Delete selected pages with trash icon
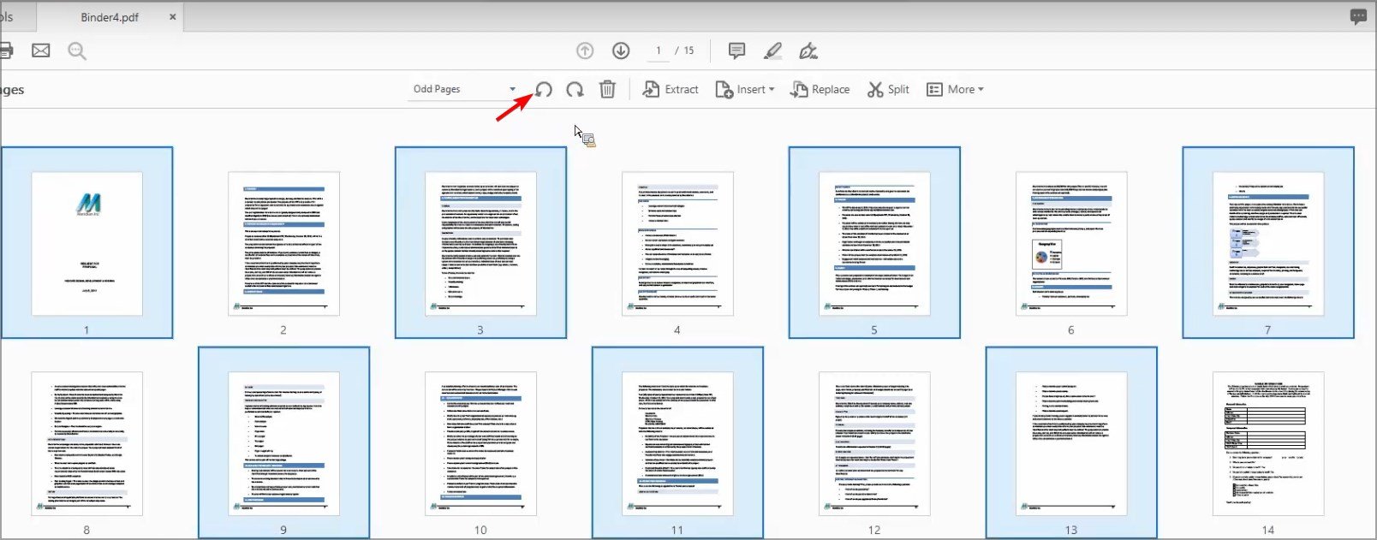Image resolution: width=1377 pixels, height=540 pixels. click(607, 89)
